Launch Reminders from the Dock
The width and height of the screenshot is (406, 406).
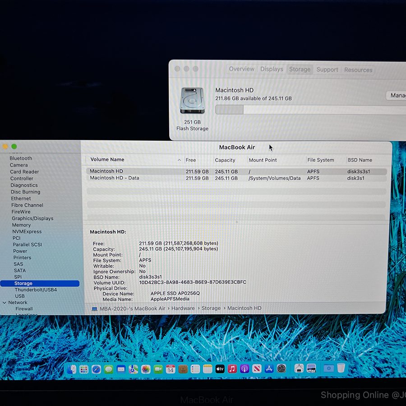click(x=195, y=369)
